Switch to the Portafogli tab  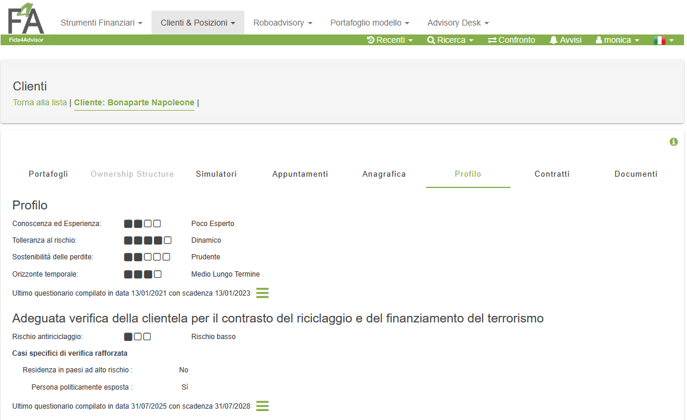pos(48,174)
